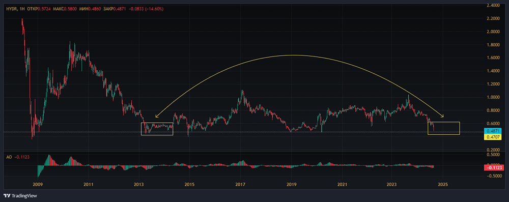This screenshot has height=202, width=509.
Task: Click 2.0000 on the price scale
Action: click(493, 32)
